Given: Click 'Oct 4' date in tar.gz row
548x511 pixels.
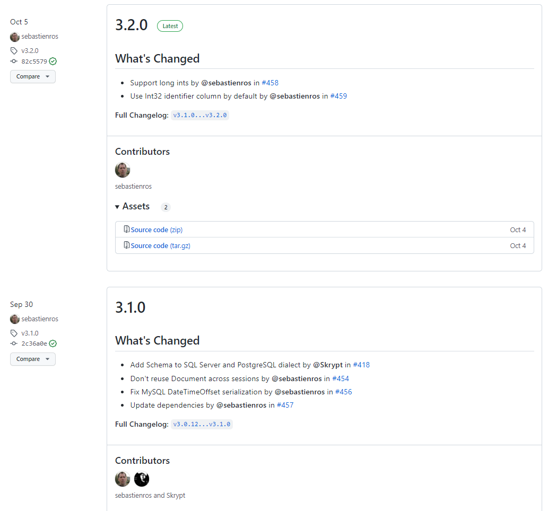Looking at the screenshot, I should (x=518, y=246).
